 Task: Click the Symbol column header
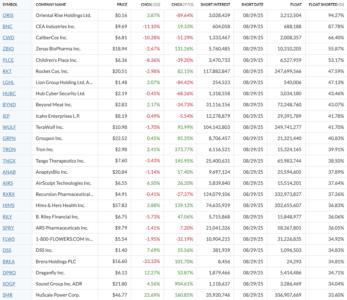pyautogui.click(x=10, y=4)
